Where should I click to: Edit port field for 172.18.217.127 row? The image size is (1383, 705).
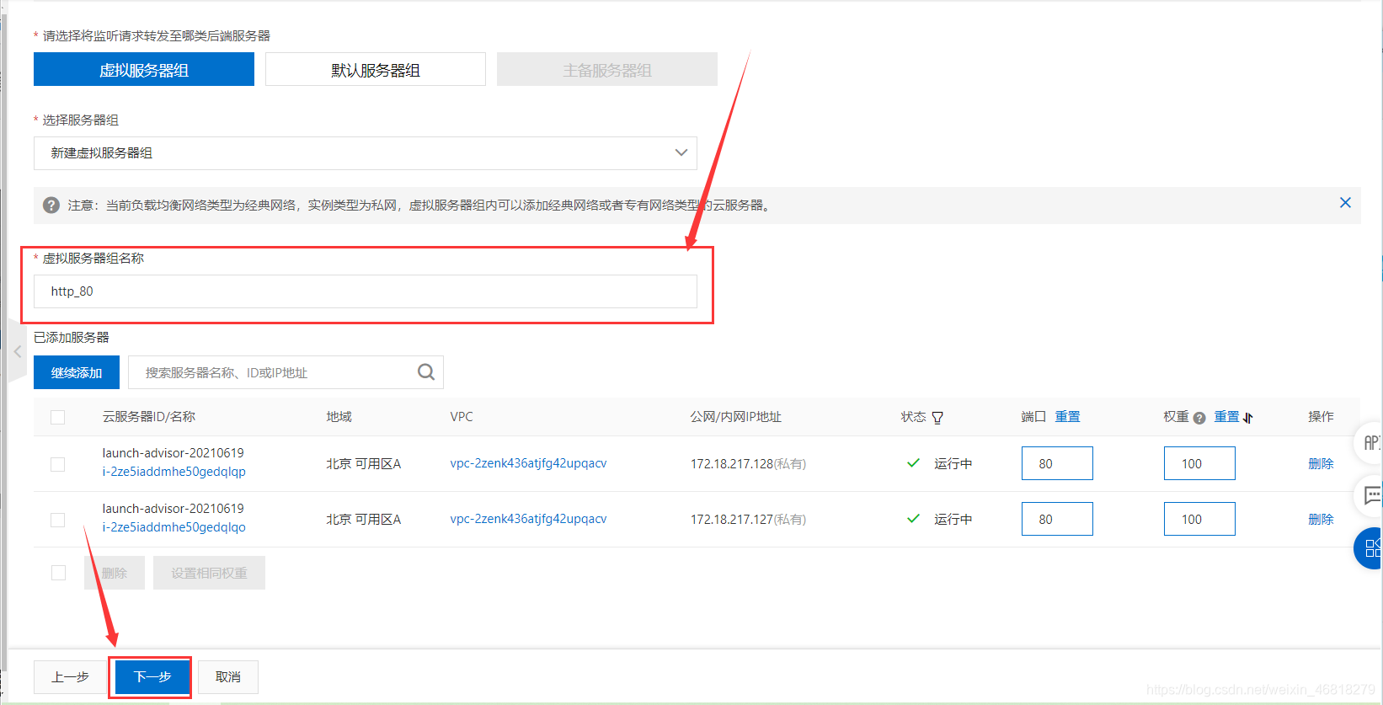pos(1057,519)
